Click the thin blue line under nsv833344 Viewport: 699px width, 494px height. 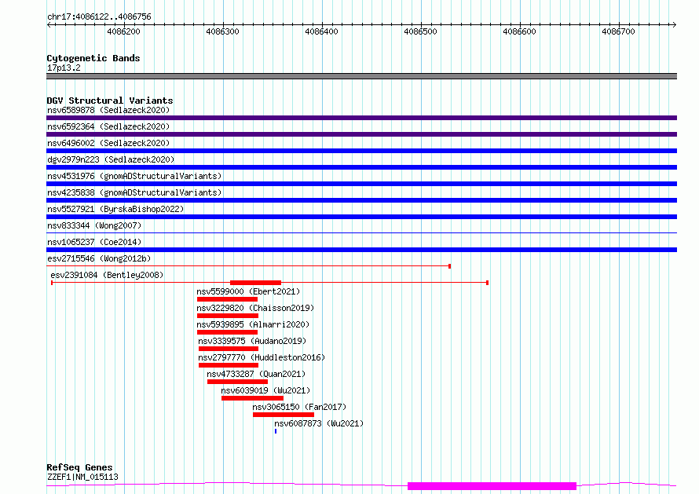361,232
